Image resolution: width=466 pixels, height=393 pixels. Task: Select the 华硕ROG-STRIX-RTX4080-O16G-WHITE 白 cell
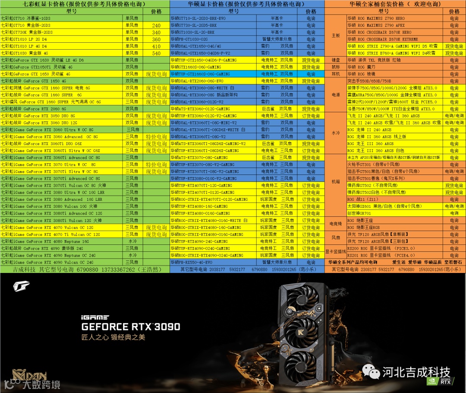pyautogui.click(x=213, y=220)
